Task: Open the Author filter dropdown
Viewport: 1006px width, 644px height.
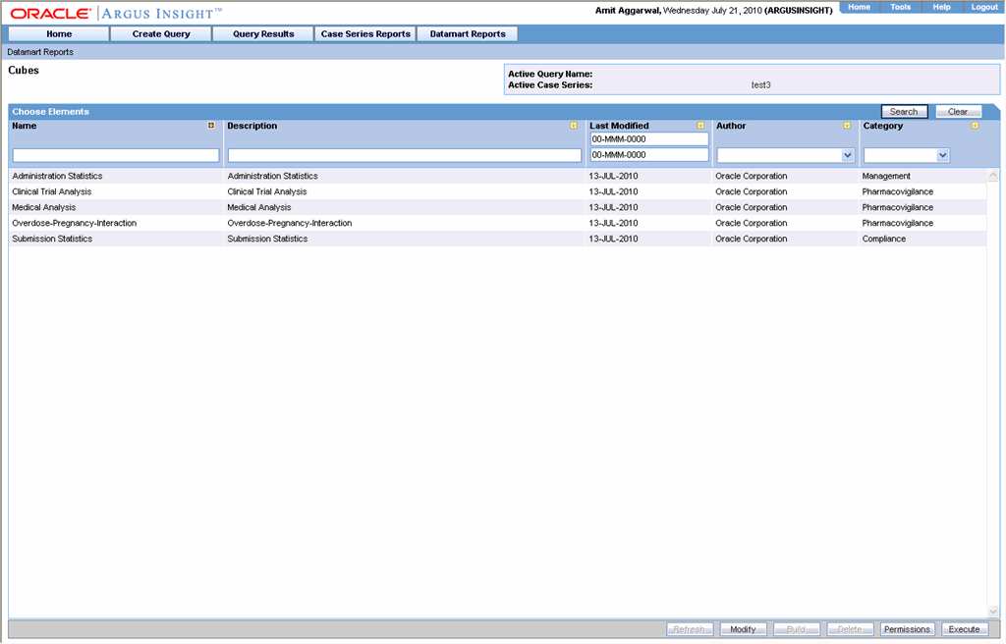Action: point(848,155)
